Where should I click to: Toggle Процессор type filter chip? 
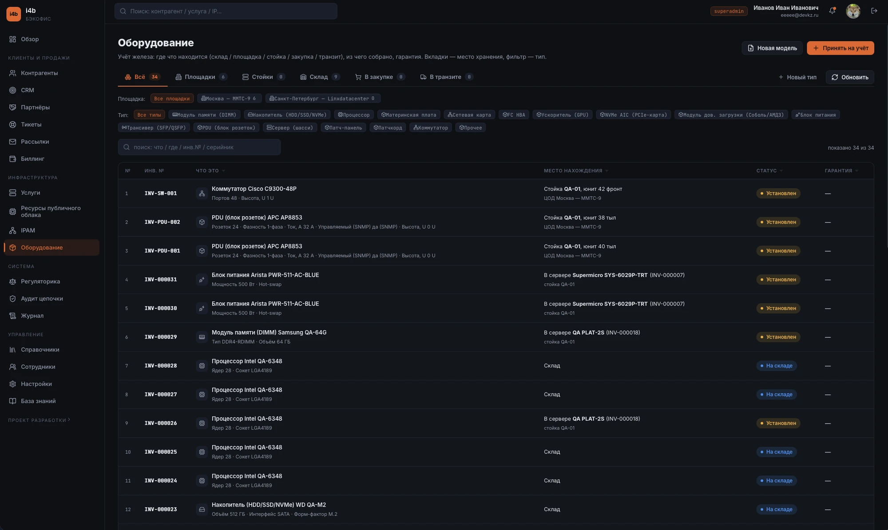click(x=353, y=115)
